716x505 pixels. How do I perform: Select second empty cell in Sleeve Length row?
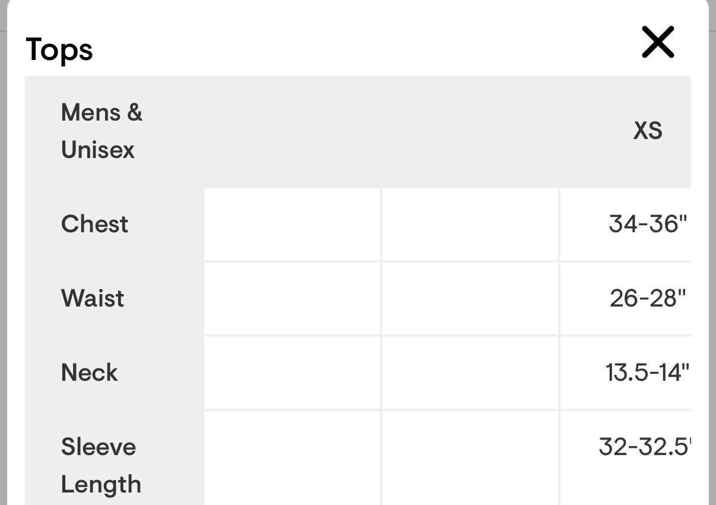tap(470, 458)
